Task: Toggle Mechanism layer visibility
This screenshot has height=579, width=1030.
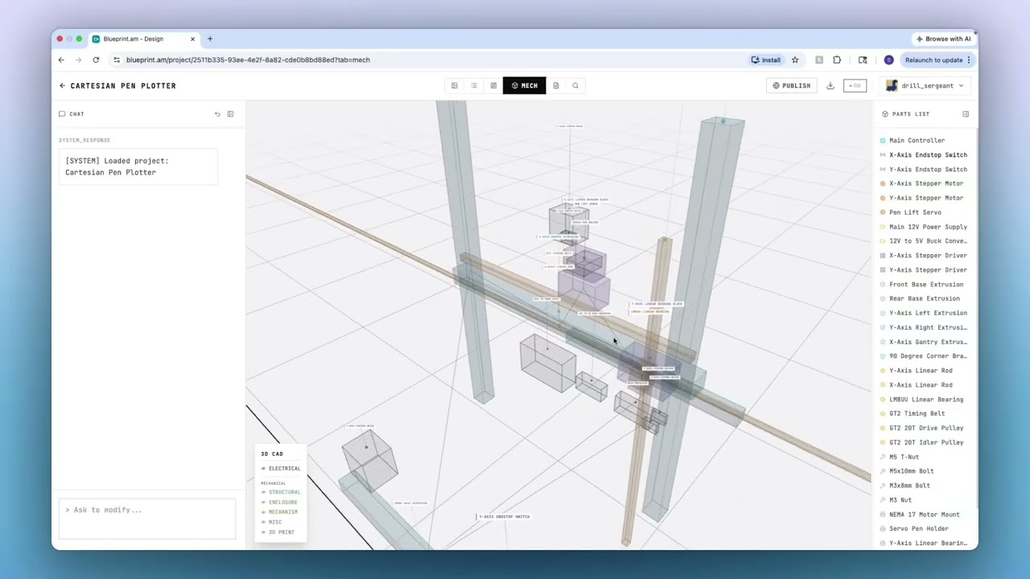Action: click(279, 511)
